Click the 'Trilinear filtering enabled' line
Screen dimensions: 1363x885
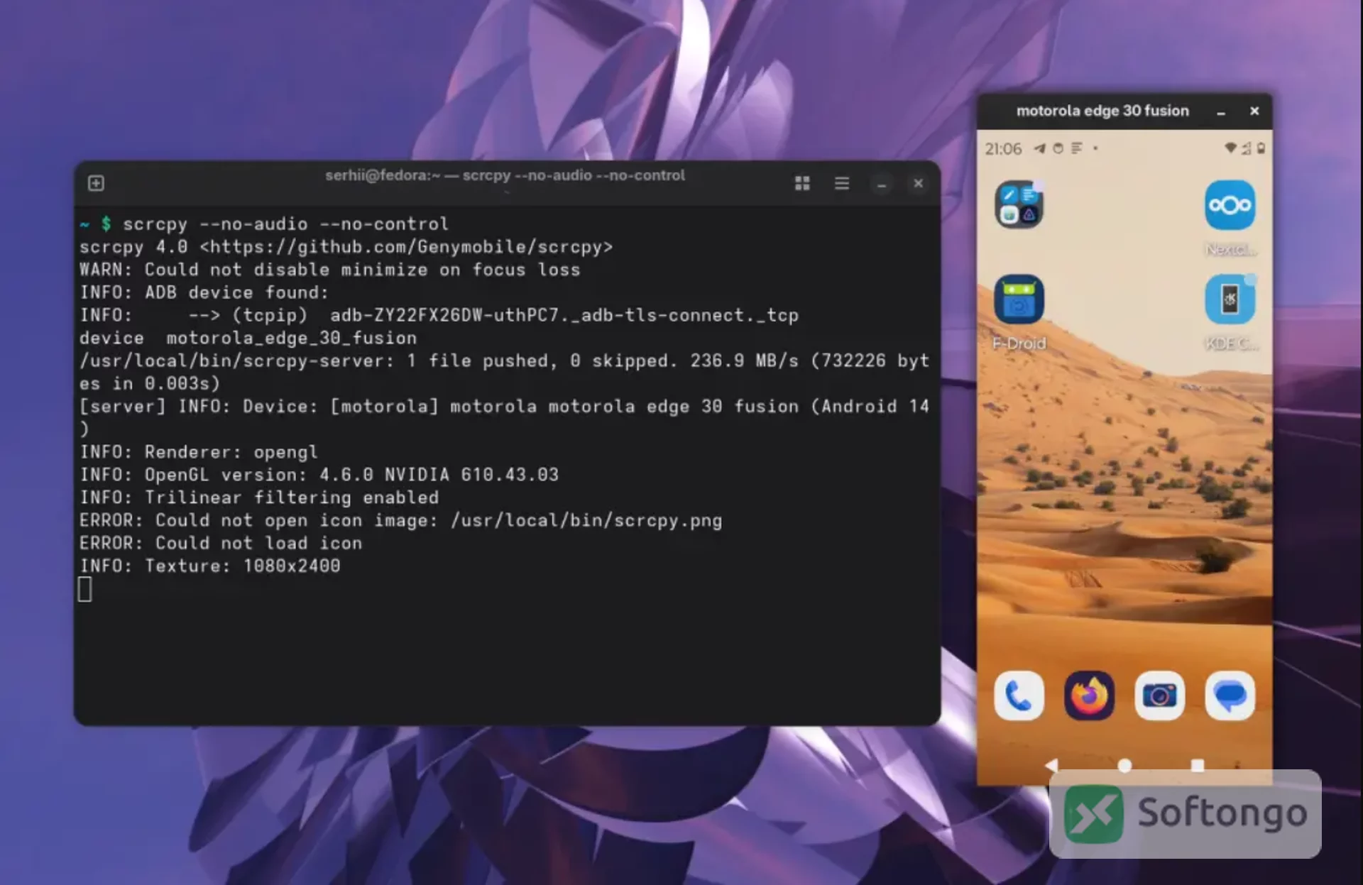(259, 498)
